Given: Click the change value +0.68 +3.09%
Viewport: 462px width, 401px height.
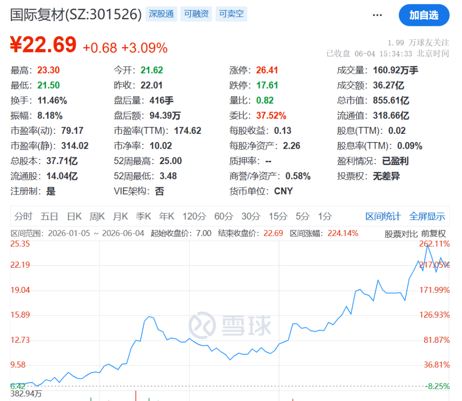Looking at the screenshot, I should click(x=125, y=48).
